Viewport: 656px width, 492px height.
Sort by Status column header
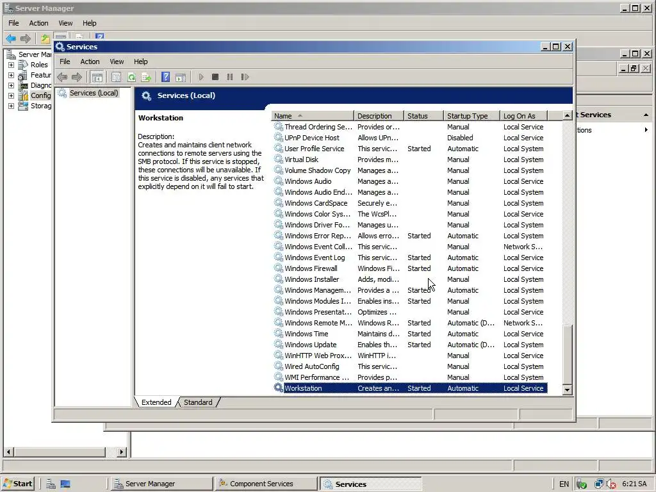click(x=424, y=116)
